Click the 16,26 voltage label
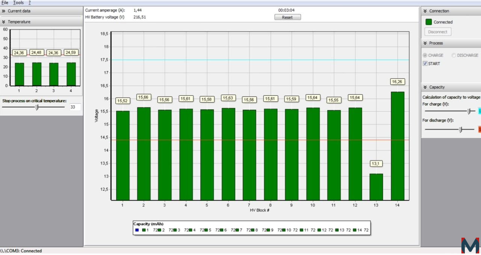481x255 pixels. pyautogui.click(x=398, y=81)
